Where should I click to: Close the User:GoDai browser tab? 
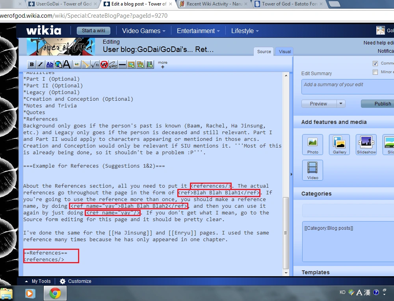[x=95, y=4]
